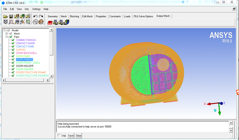Screen dimensions: 239x140
Task: Click the Clear log button
Action: click(x=79, y=135)
